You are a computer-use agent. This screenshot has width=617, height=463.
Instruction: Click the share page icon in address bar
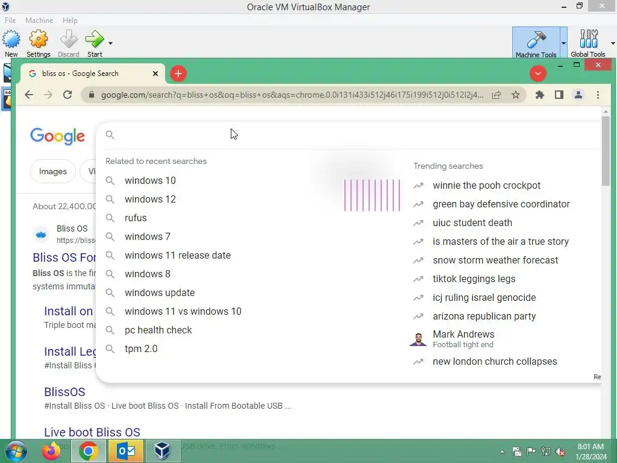(496, 95)
